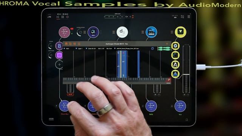
Task: Open the AUM main hamburger menu
Action: pos(189,16)
